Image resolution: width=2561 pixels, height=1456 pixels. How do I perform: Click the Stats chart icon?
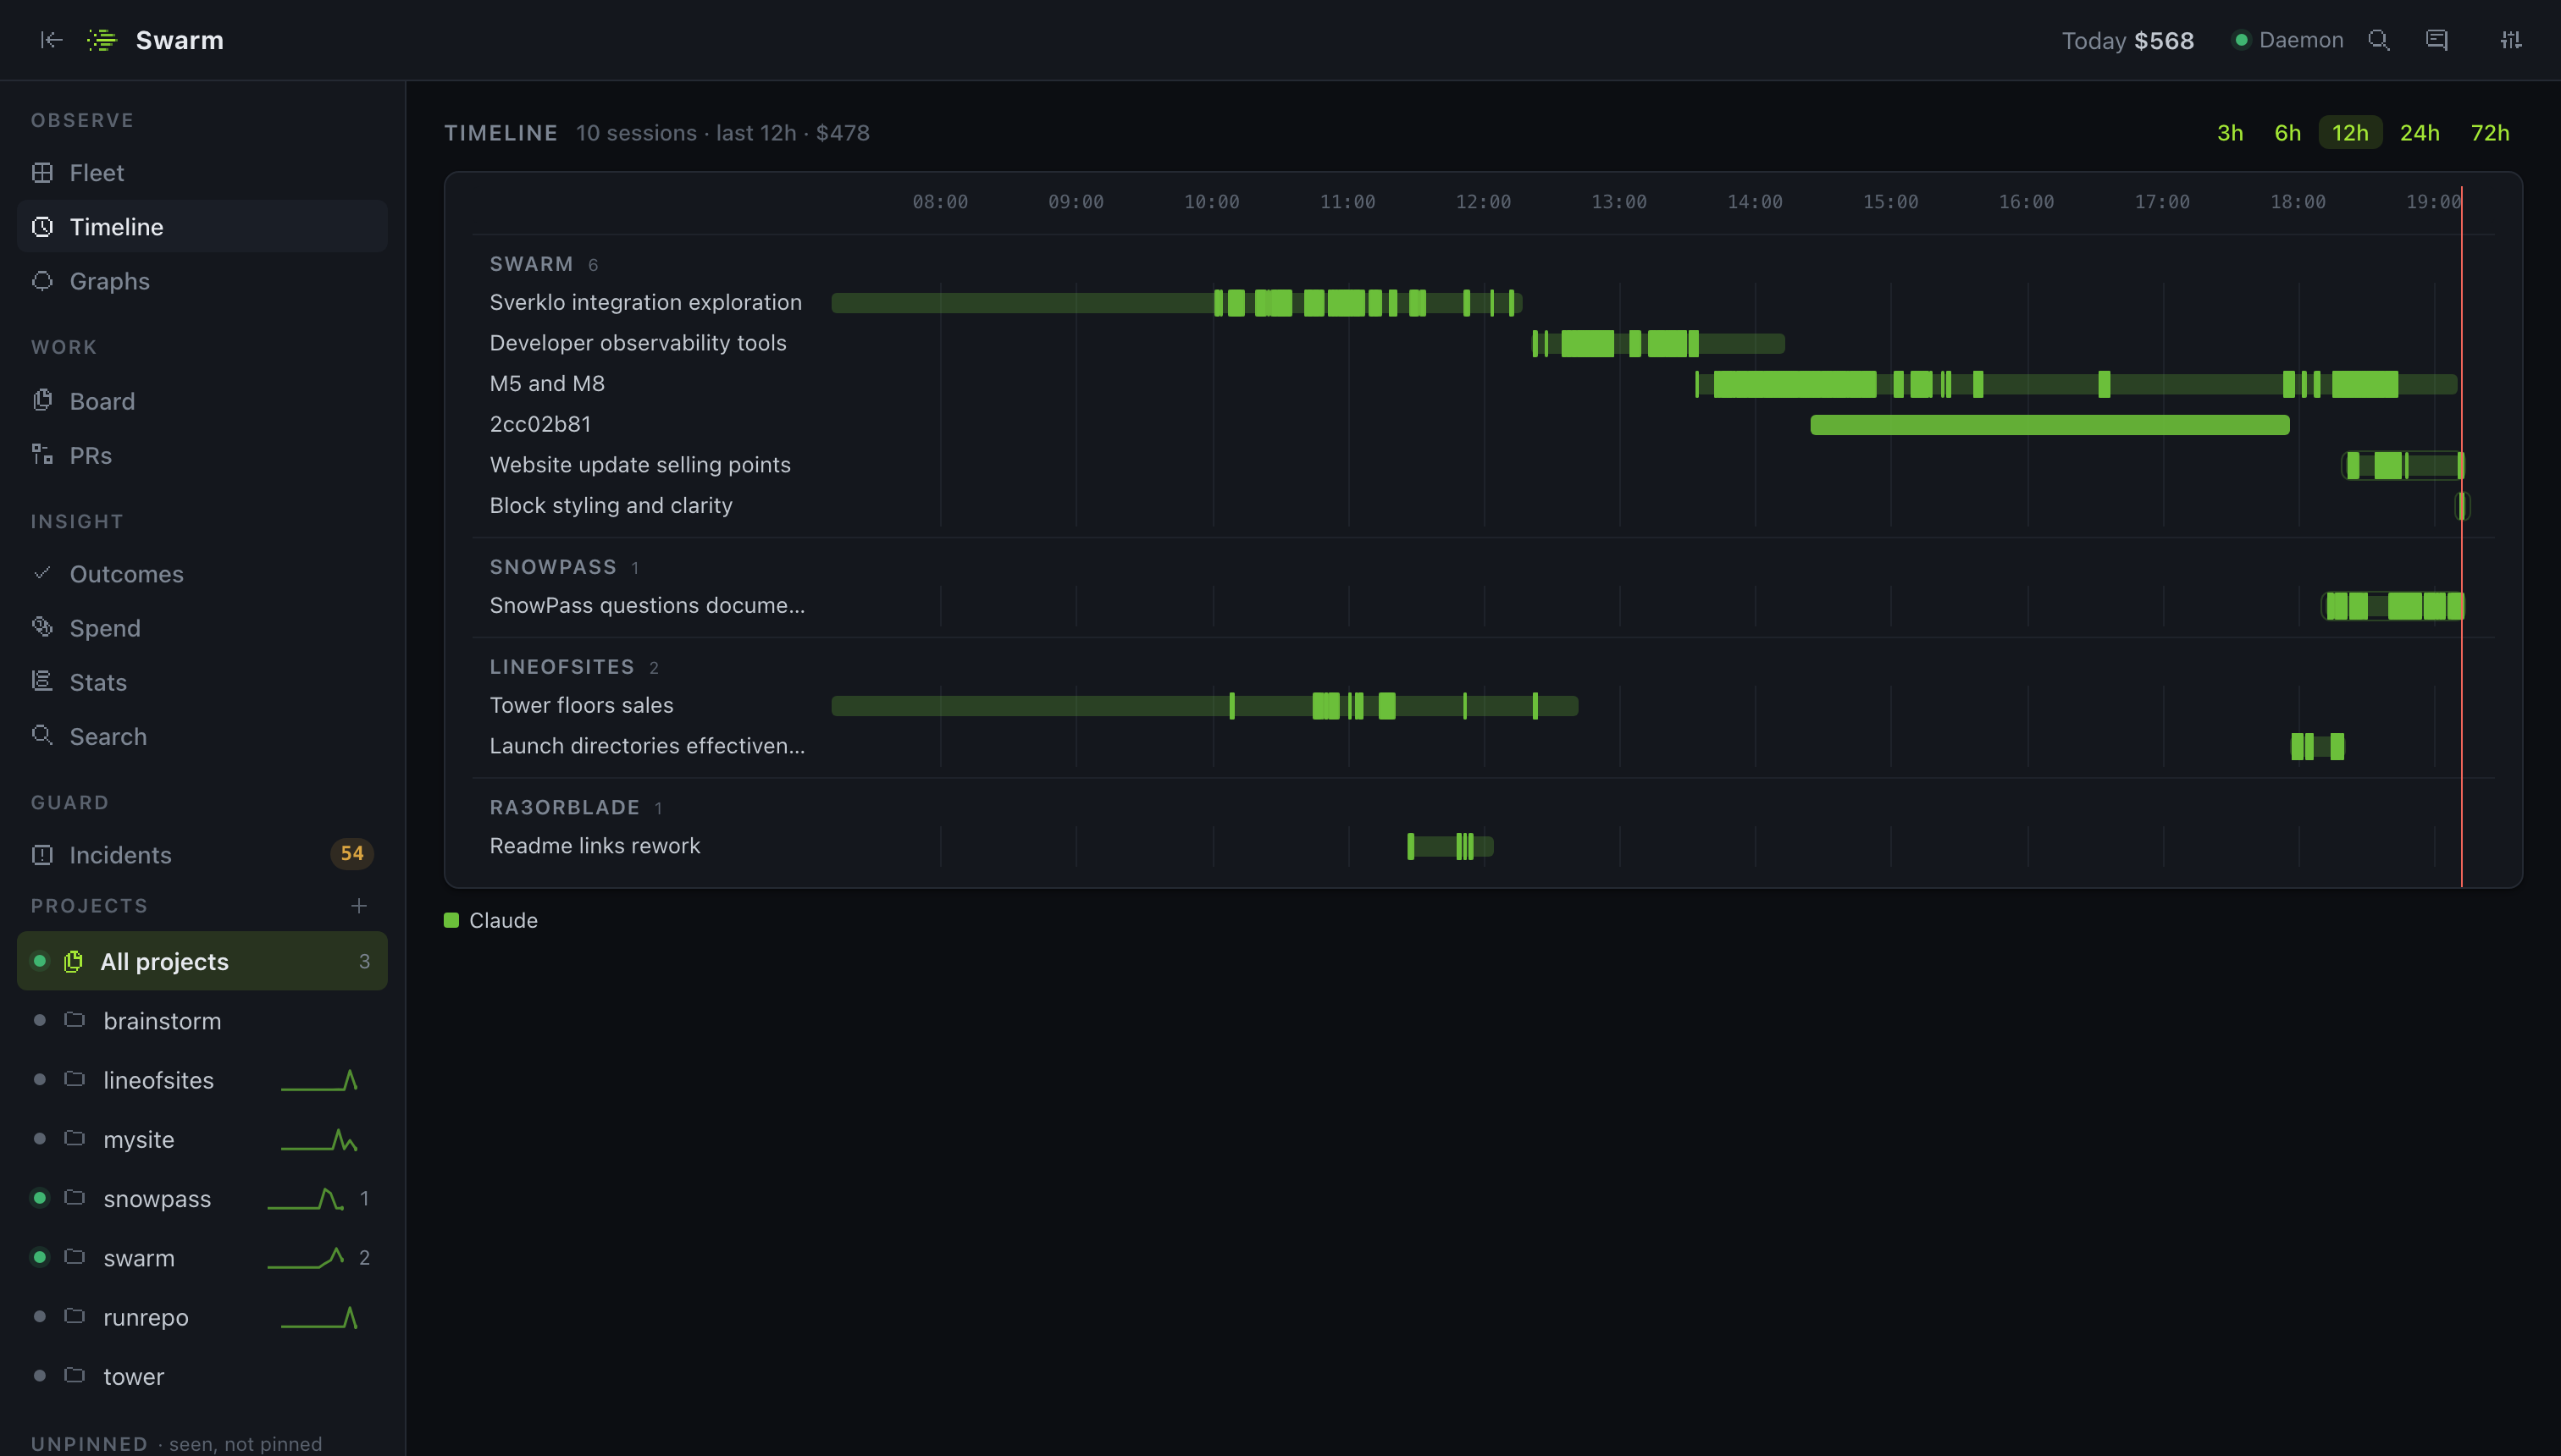pyautogui.click(x=42, y=681)
